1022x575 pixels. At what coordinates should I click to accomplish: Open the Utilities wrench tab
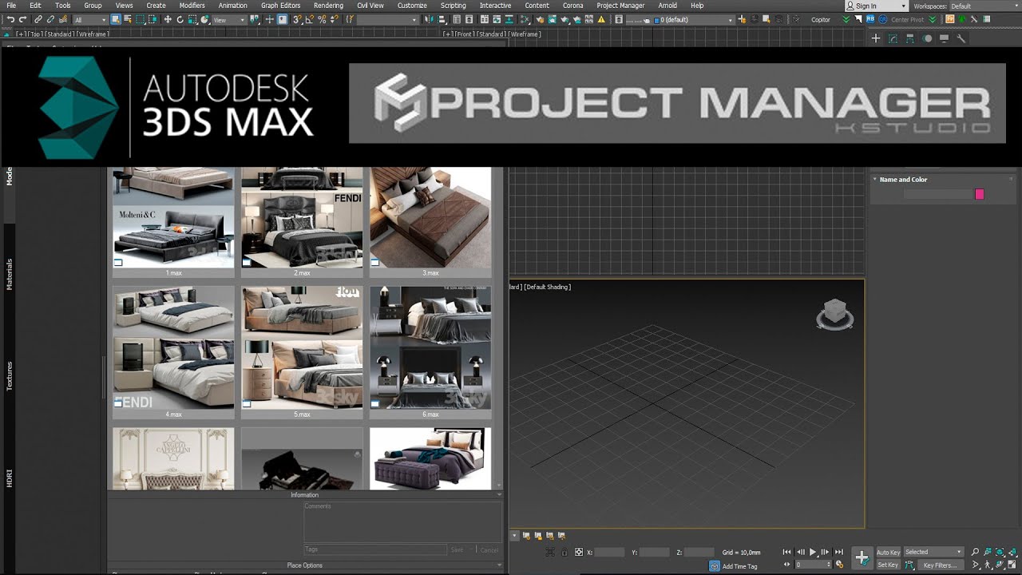(961, 38)
